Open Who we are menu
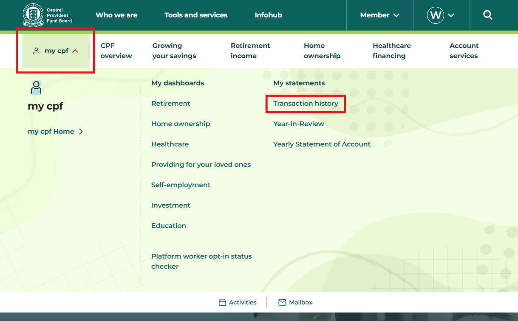518x321 pixels. click(x=116, y=15)
